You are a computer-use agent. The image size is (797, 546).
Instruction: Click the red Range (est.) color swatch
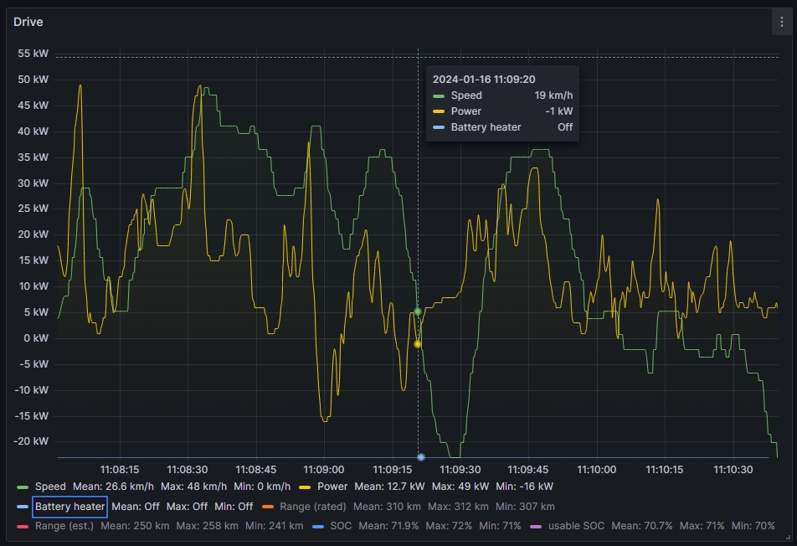[23, 526]
